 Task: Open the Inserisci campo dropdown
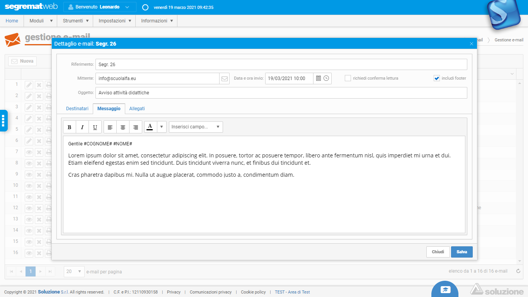pyautogui.click(x=196, y=127)
